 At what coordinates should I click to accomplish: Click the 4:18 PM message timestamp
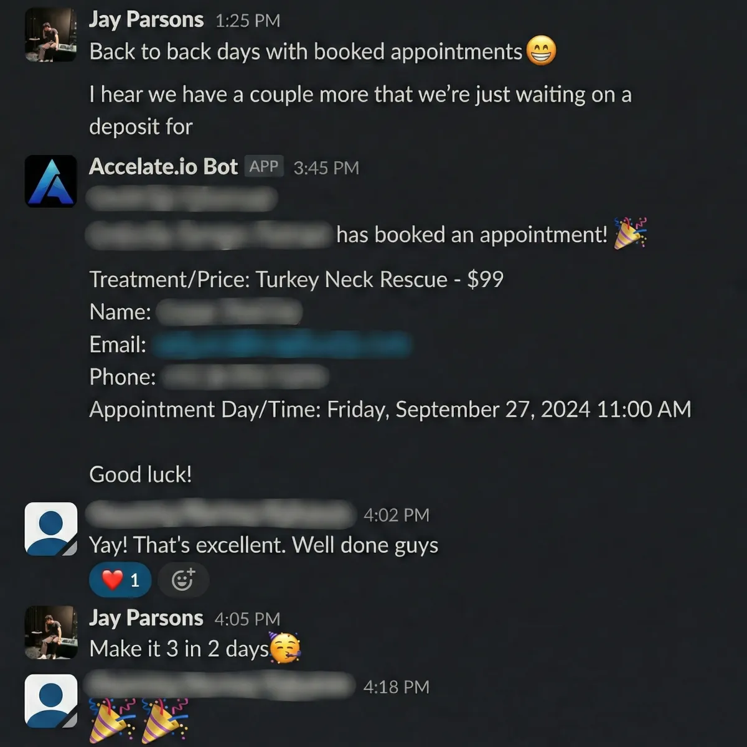(397, 687)
